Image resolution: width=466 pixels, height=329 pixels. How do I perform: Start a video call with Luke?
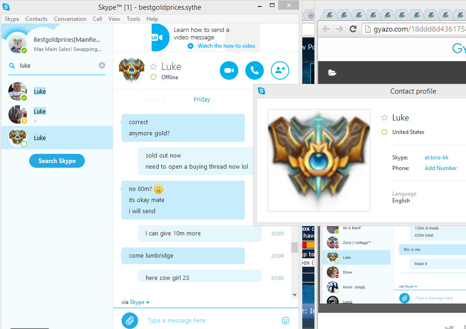[229, 70]
